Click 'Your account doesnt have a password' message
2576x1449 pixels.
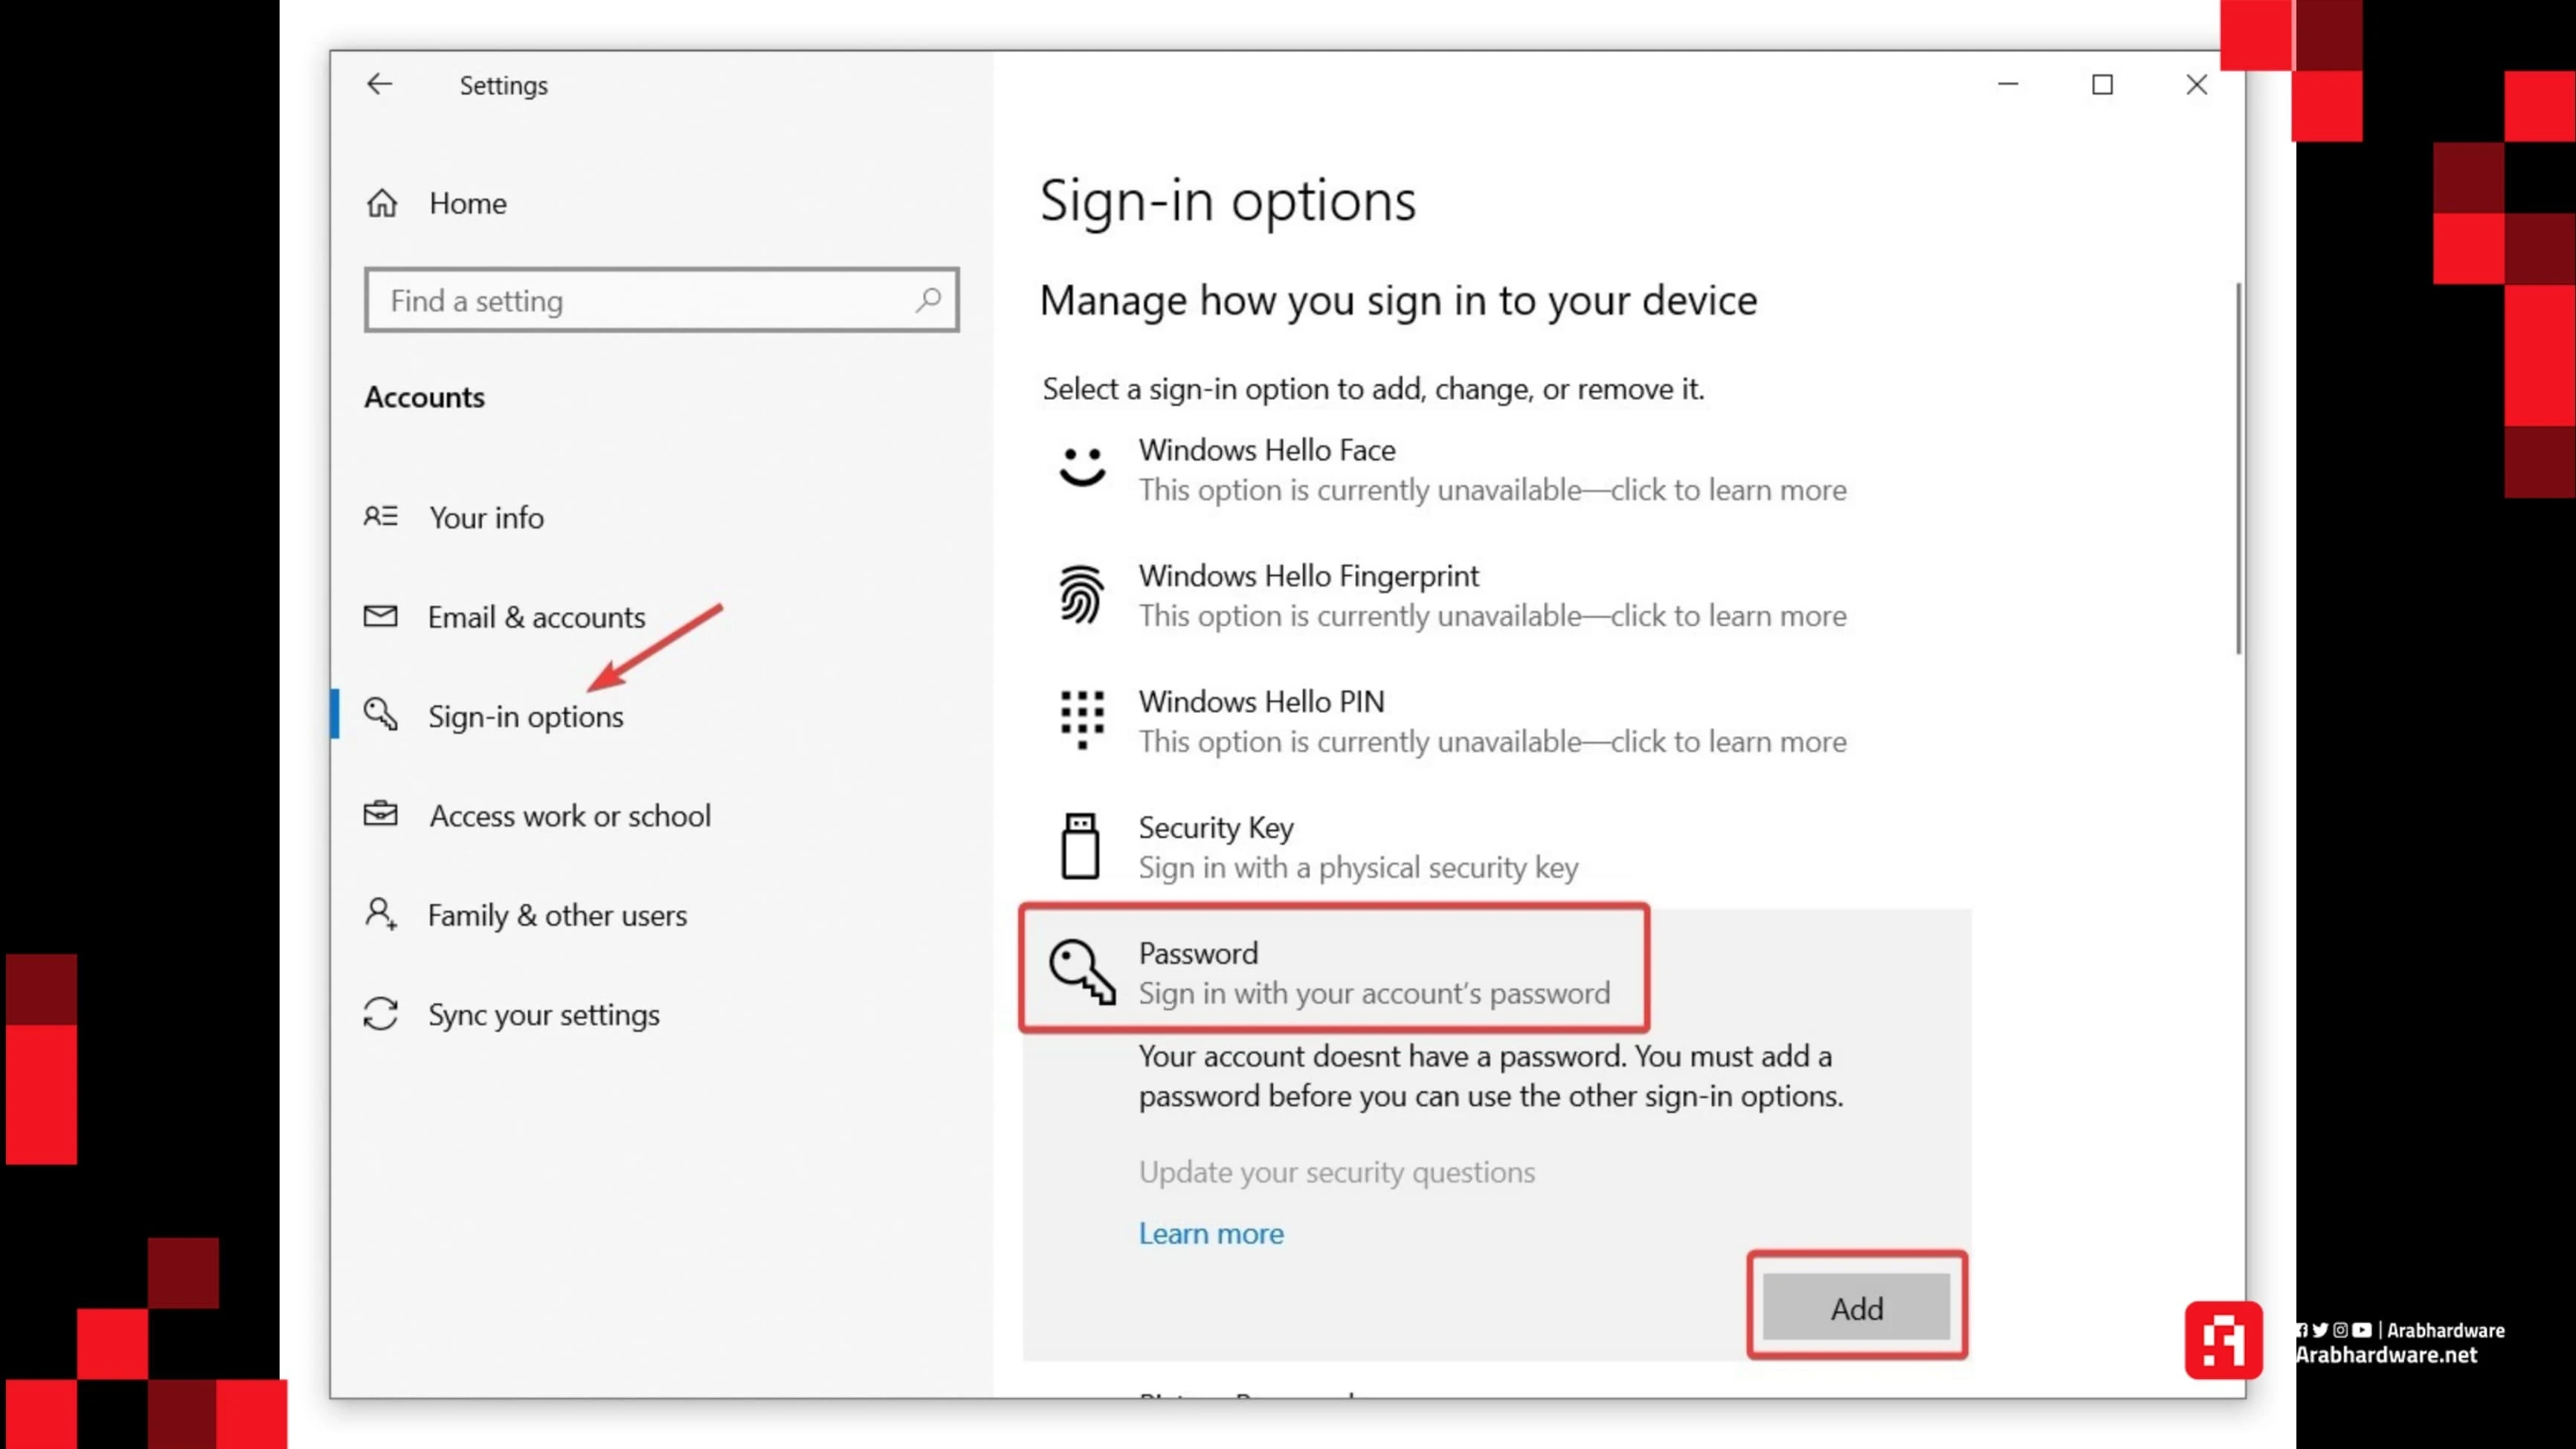click(1490, 1076)
